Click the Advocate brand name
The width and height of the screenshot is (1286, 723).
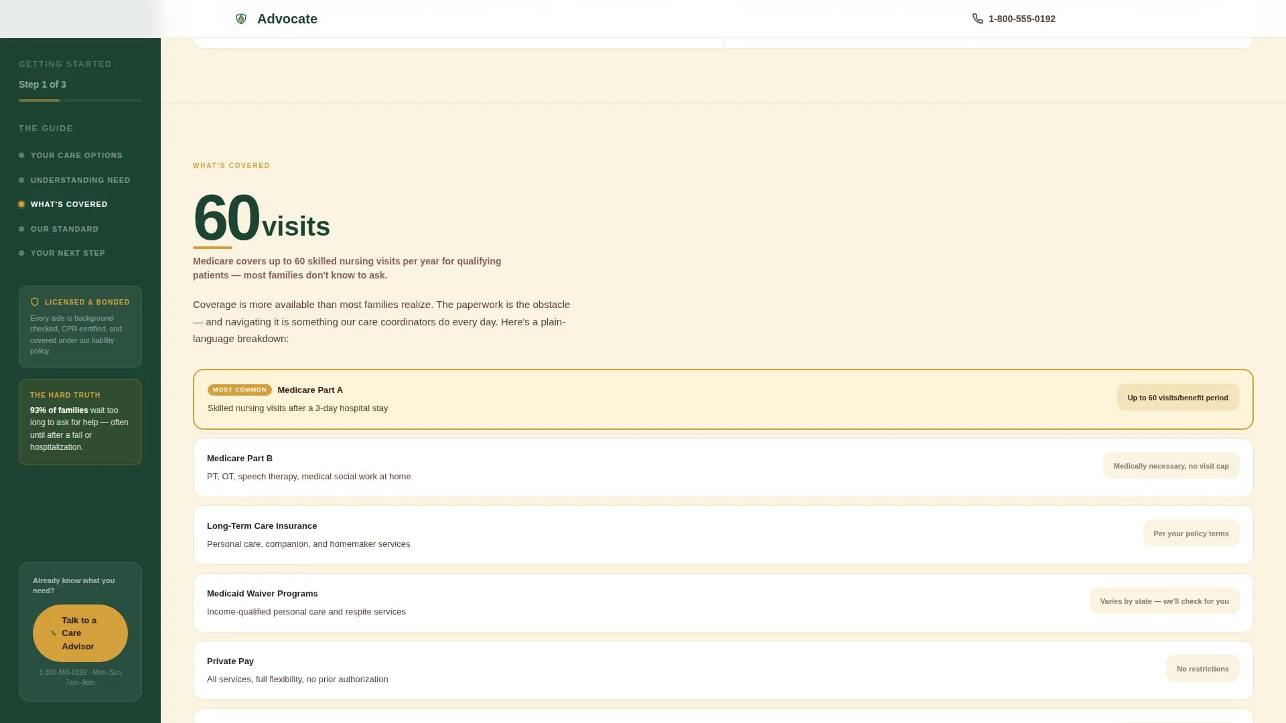point(287,19)
